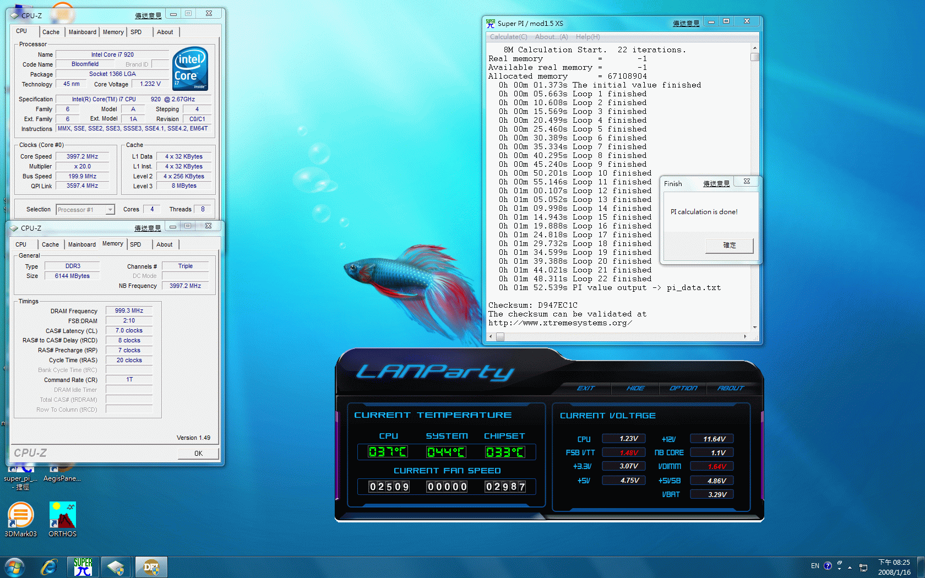This screenshot has height=578, width=925.
Task: Click the top CPU-Z title bar icon
Action: [15, 15]
